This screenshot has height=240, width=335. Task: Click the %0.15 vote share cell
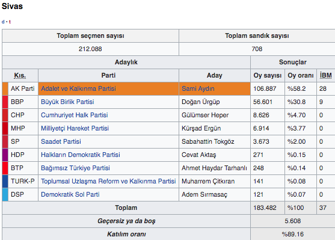301,155
